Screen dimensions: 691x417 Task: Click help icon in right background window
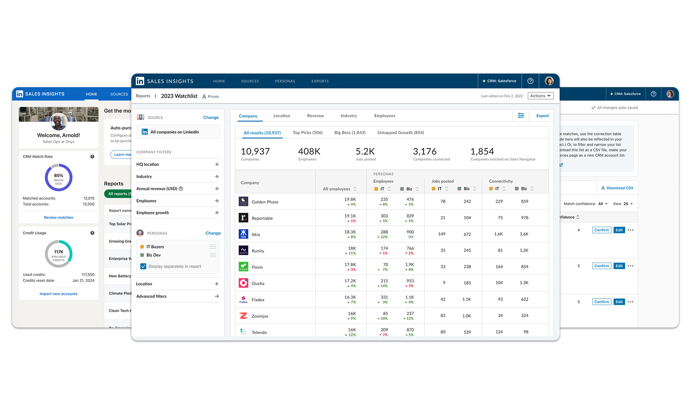tap(653, 94)
